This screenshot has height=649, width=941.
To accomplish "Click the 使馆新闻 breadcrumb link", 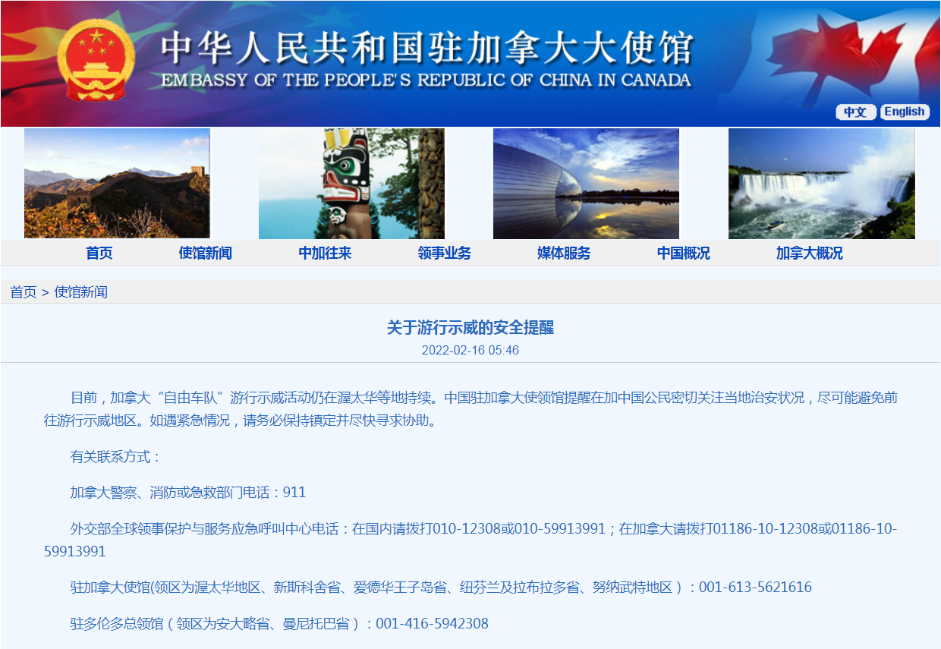I will [x=81, y=292].
